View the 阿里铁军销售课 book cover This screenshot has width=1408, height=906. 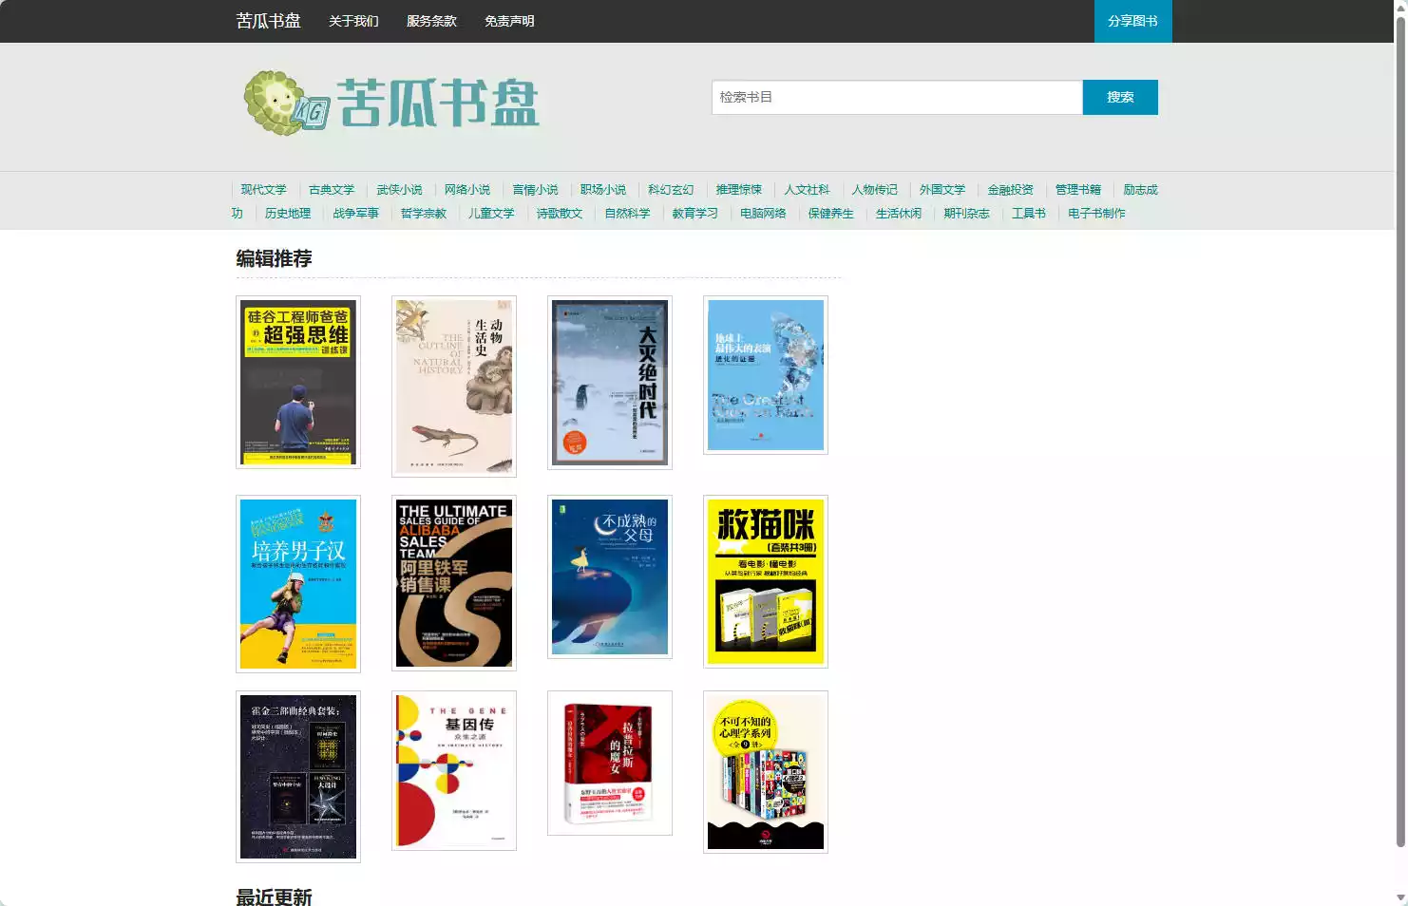click(x=454, y=584)
